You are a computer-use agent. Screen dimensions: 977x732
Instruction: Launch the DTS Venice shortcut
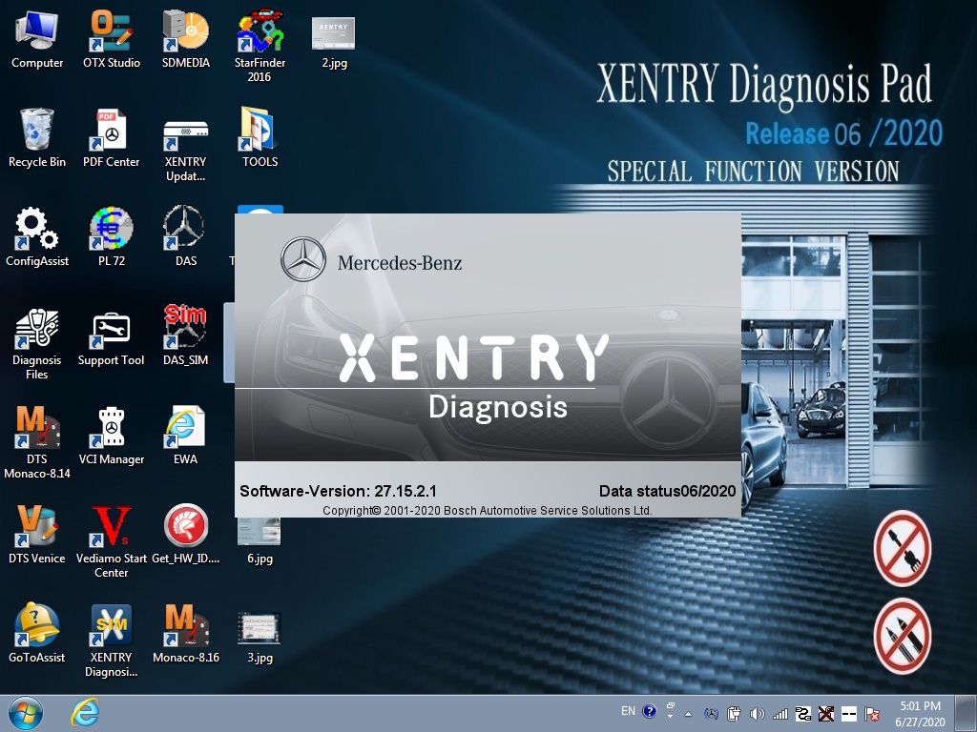tap(37, 526)
